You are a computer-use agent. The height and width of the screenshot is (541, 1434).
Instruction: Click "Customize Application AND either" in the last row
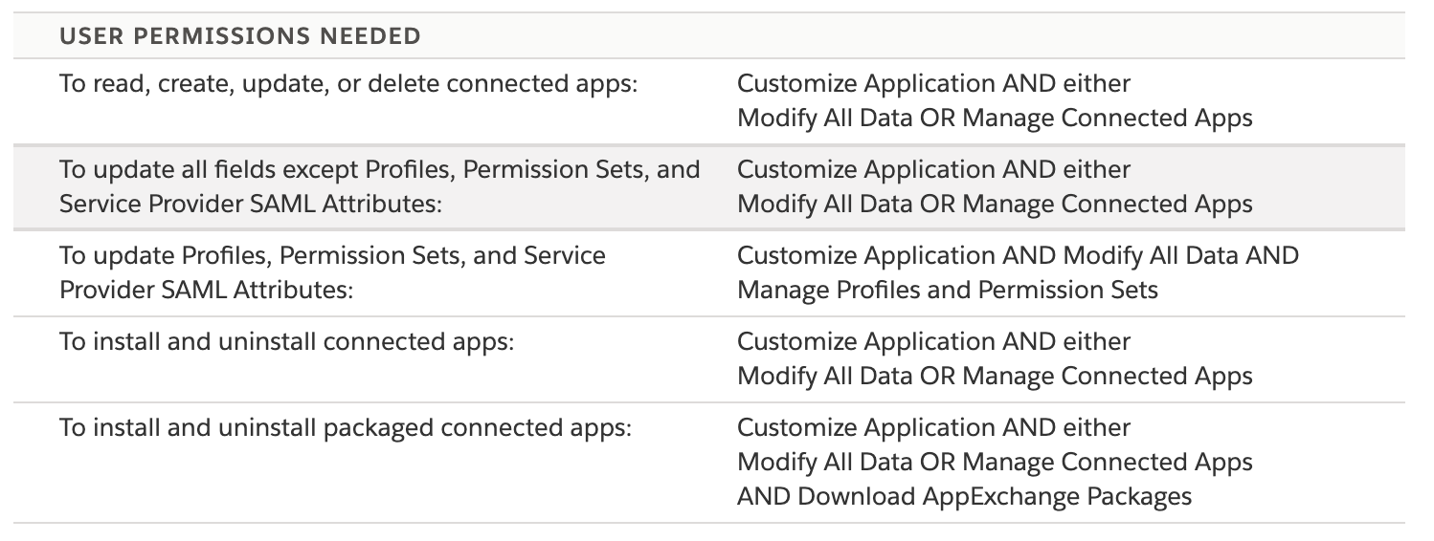pyautogui.click(x=933, y=428)
